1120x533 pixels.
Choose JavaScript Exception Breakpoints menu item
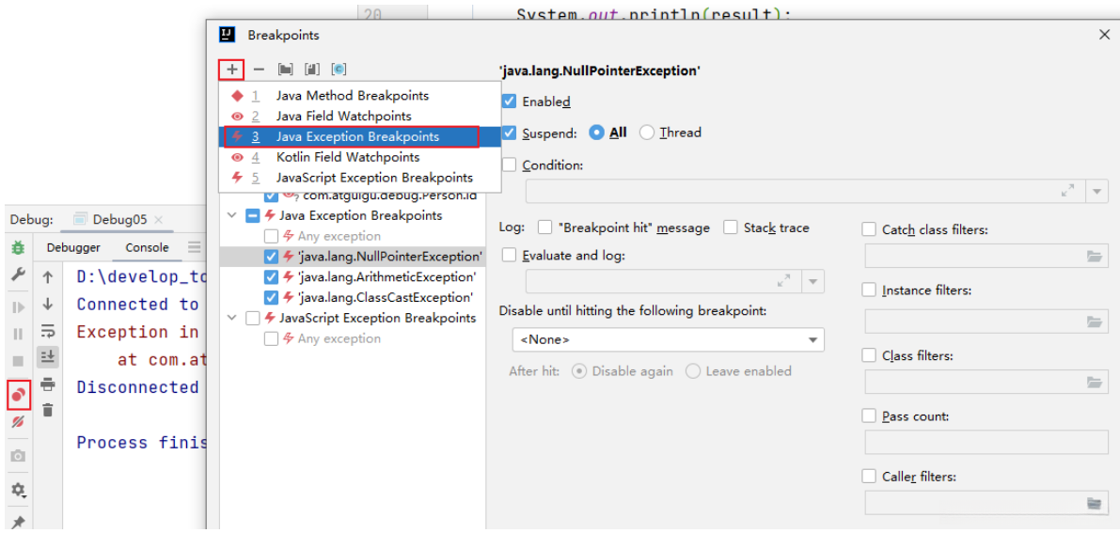(x=359, y=177)
